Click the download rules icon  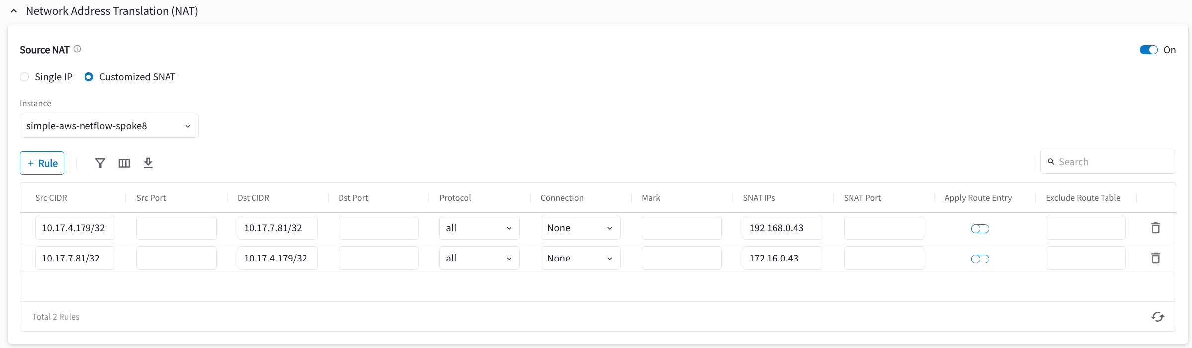click(148, 163)
